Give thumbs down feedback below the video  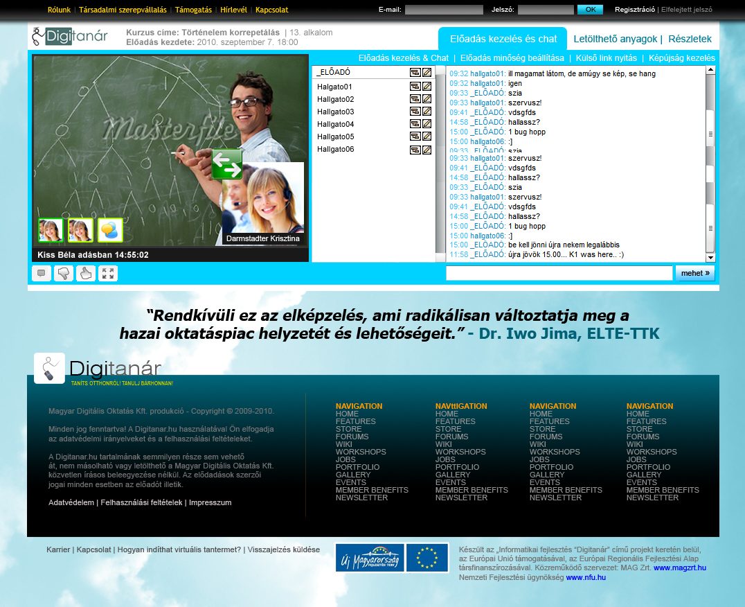point(64,273)
